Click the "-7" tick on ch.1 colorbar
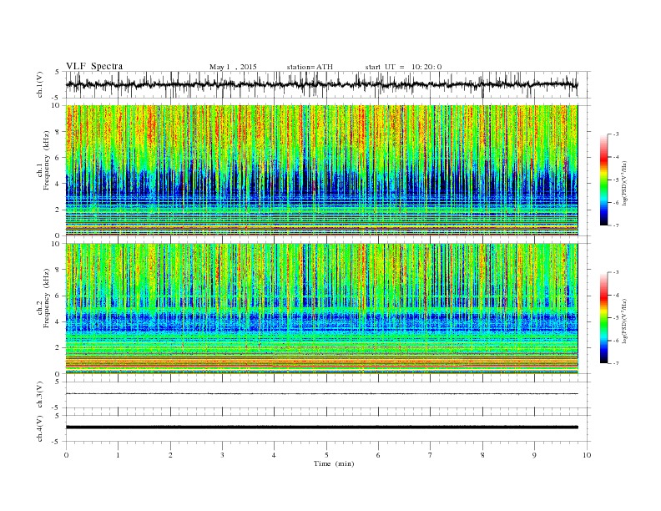This screenshot has width=661, height=511. click(x=616, y=225)
